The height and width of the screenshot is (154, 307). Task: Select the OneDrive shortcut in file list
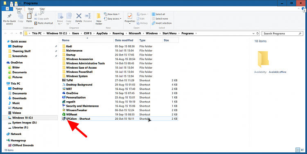click(72, 93)
